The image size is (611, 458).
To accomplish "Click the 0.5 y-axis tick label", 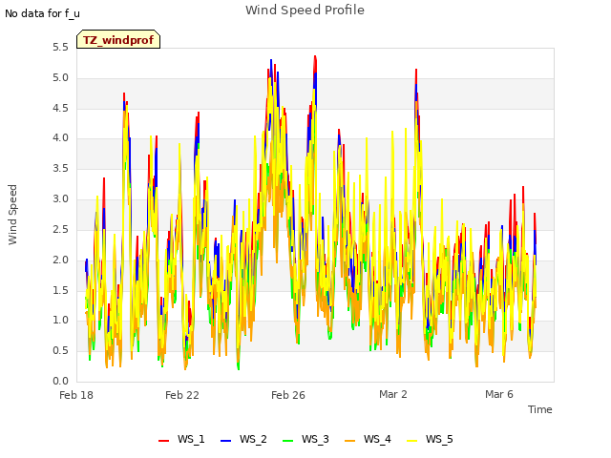I will coord(60,350).
